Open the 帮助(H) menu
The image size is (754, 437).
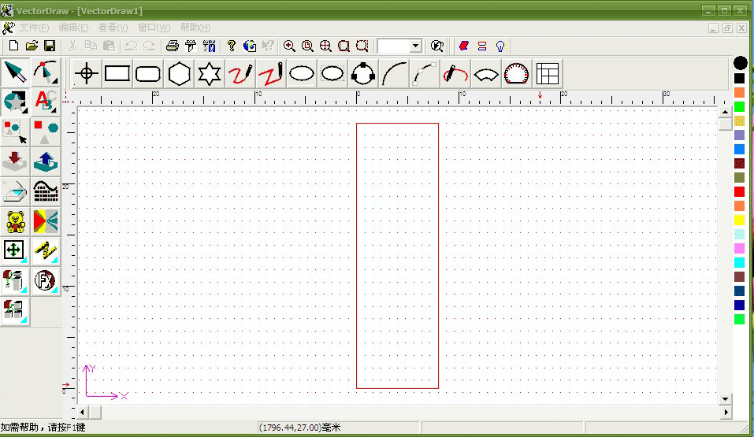[195, 28]
